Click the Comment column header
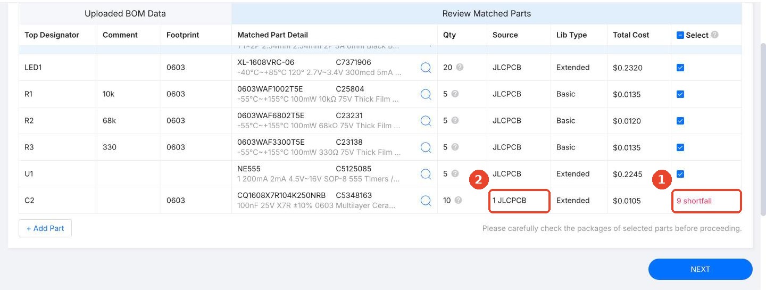Screen dimensions: 766x290 pos(120,35)
